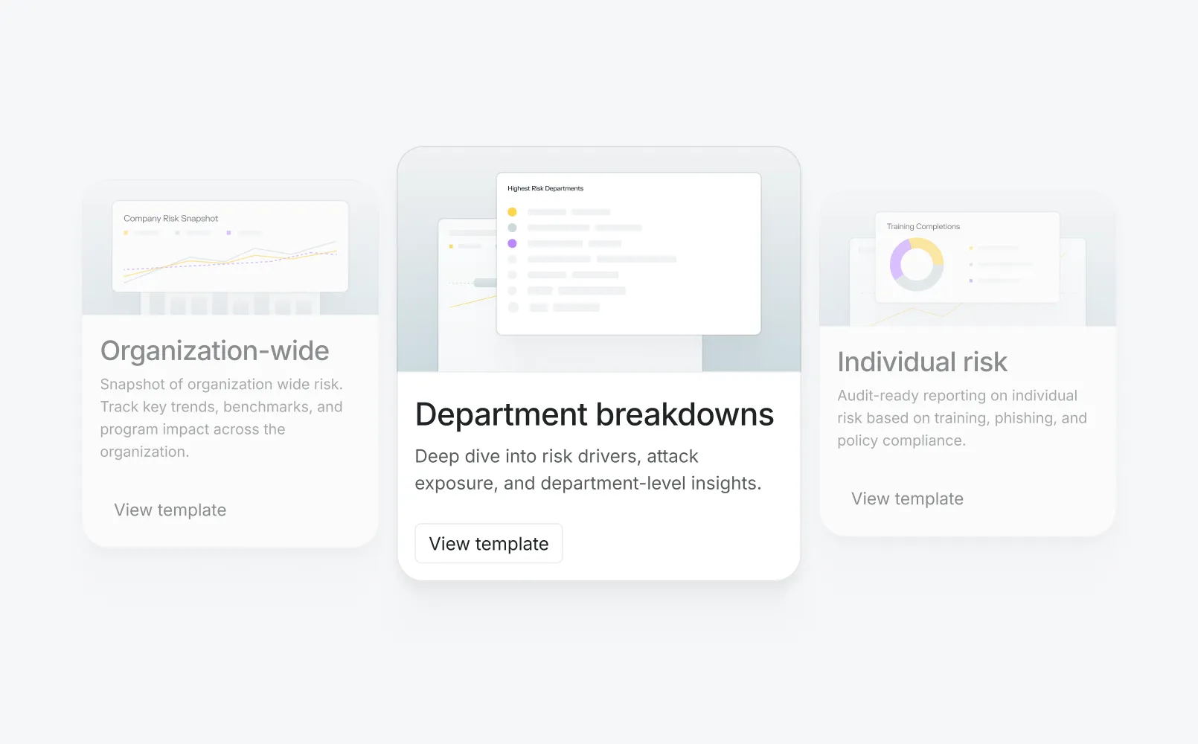Click the 'Audit-ready reporting' description text

[x=962, y=418]
